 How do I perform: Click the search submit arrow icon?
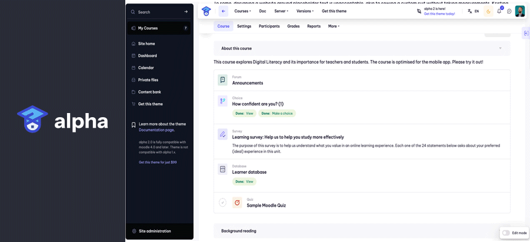point(185,12)
